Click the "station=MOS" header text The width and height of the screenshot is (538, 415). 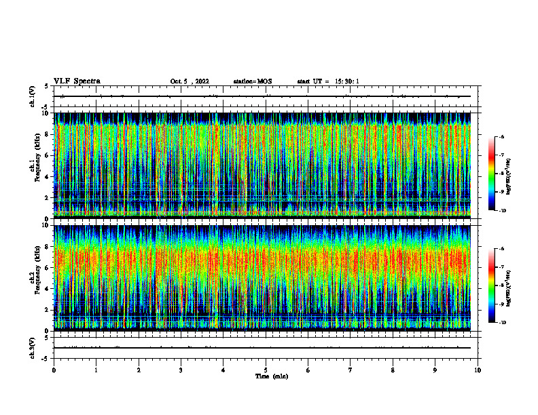click(253, 81)
